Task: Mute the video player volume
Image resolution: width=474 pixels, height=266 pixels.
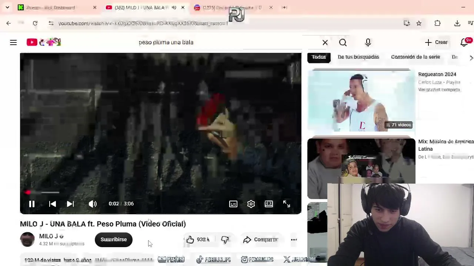Action: click(x=93, y=204)
